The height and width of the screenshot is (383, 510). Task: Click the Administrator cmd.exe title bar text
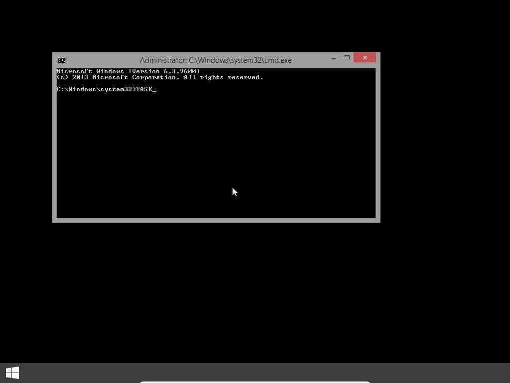pyautogui.click(x=216, y=60)
